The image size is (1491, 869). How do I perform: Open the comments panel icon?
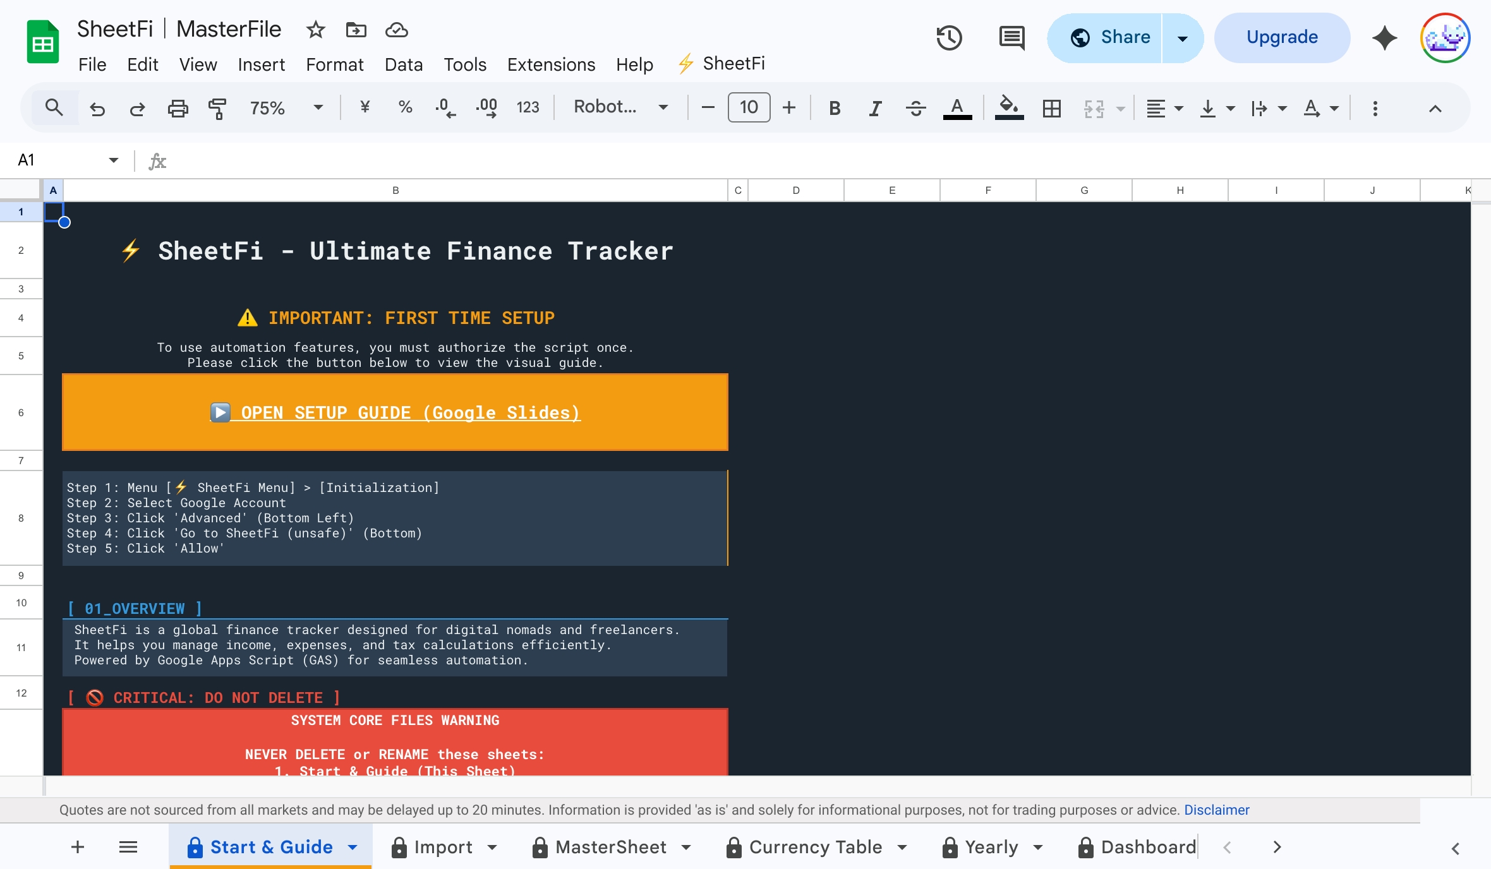click(x=1011, y=38)
